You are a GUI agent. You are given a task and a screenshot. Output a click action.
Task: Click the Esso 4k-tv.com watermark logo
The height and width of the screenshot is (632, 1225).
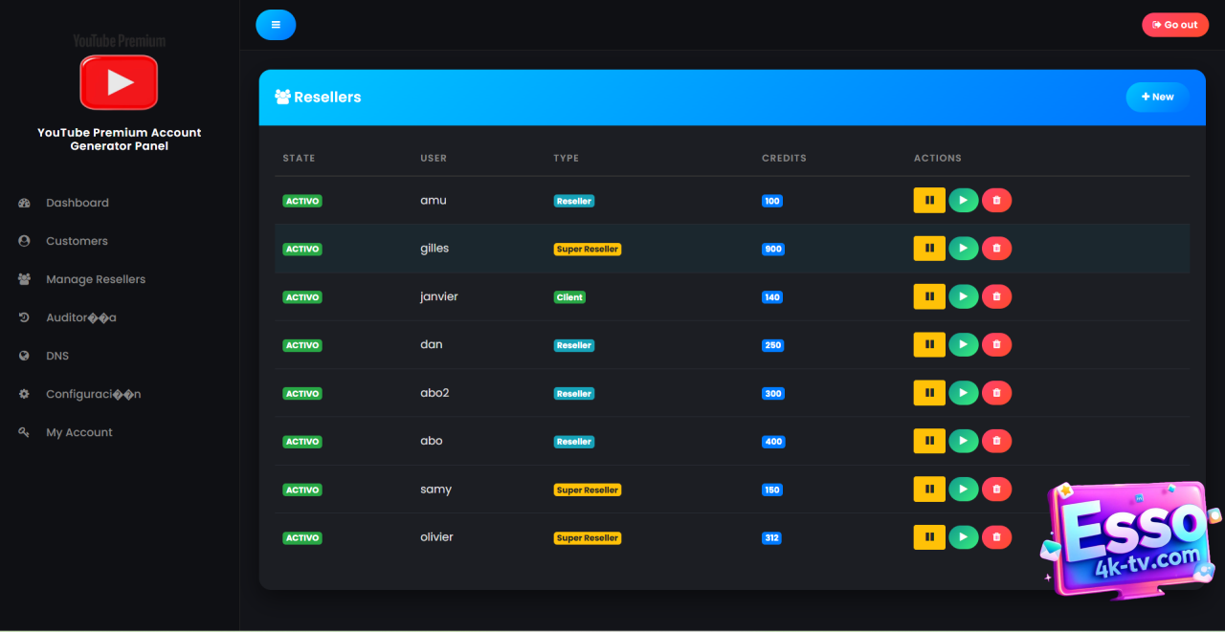(1129, 540)
